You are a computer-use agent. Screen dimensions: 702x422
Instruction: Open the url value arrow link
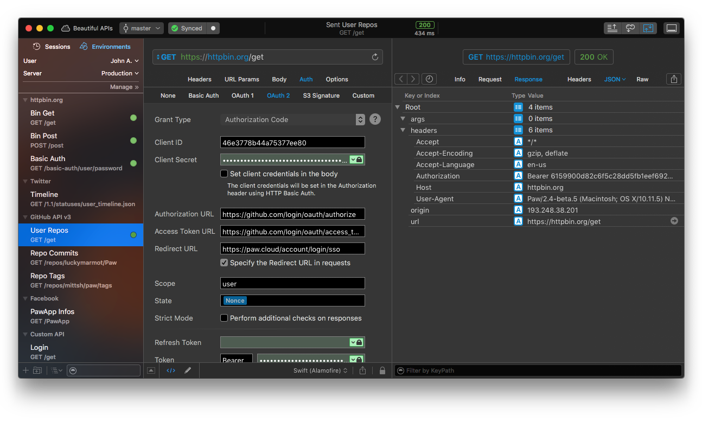[674, 221]
